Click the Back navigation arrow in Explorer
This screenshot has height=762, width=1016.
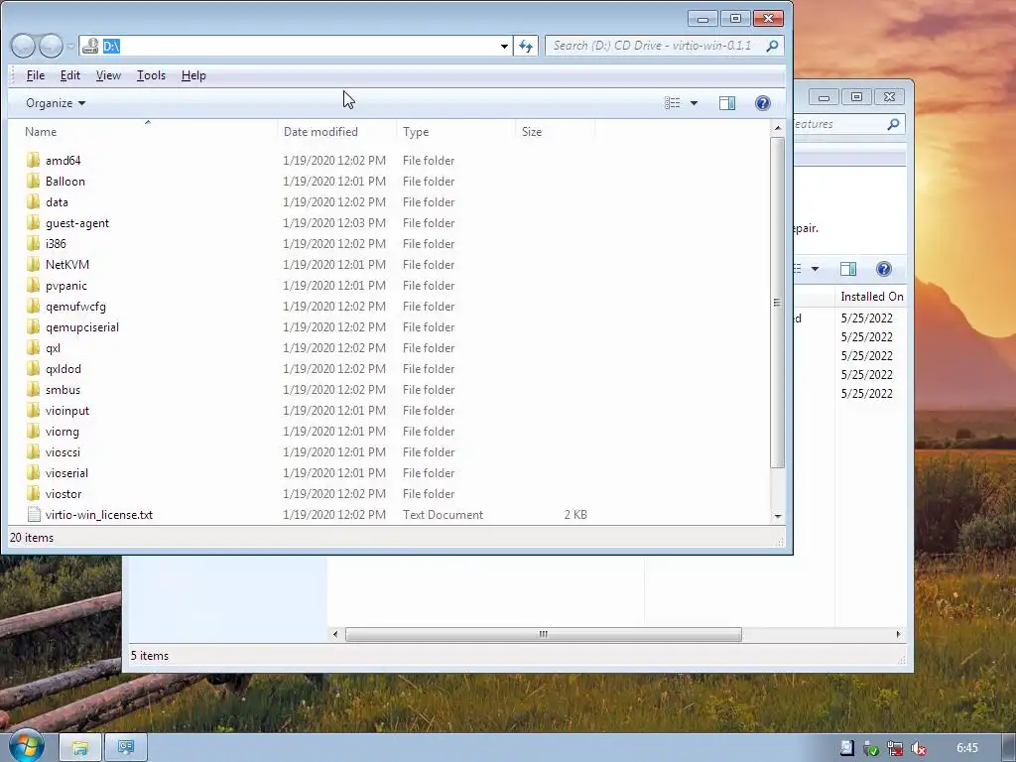(x=24, y=46)
